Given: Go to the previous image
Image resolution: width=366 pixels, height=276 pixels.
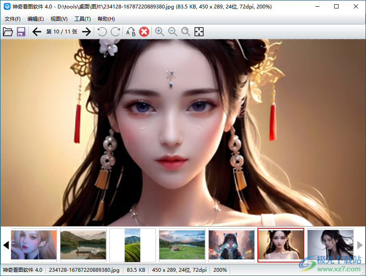Looking at the screenshot, I should (x=37, y=32).
